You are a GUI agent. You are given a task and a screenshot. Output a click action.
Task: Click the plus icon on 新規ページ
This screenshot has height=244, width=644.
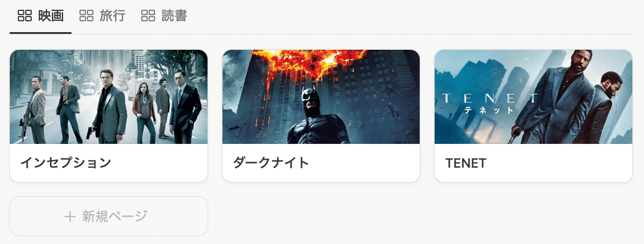click(x=70, y=217)
